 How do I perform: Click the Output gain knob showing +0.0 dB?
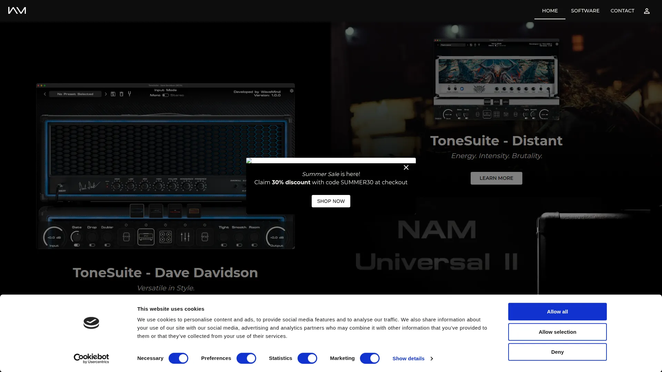277,237
